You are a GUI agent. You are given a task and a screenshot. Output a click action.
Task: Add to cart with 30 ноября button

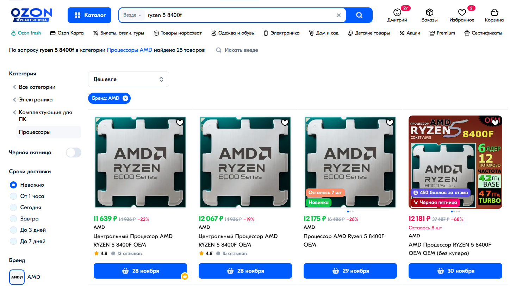[x=455, y=271]
